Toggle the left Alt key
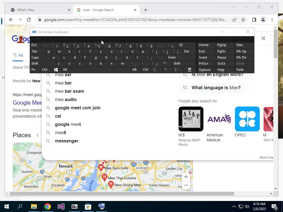This screenshot has width=283, height=212. point(66,70)
